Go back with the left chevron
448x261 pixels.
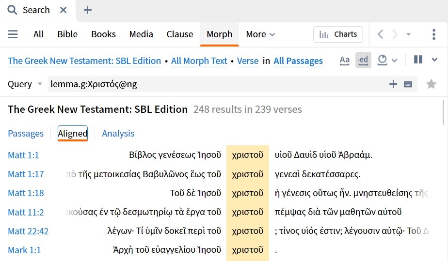(380, 34)
